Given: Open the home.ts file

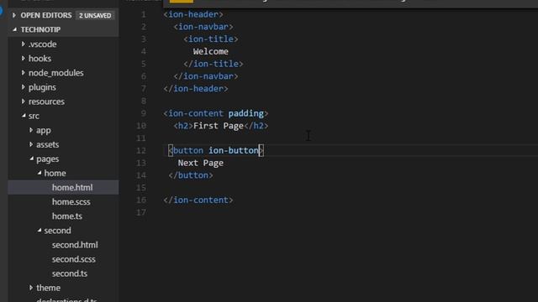Looking at the screenshot, I should point(67,216).
